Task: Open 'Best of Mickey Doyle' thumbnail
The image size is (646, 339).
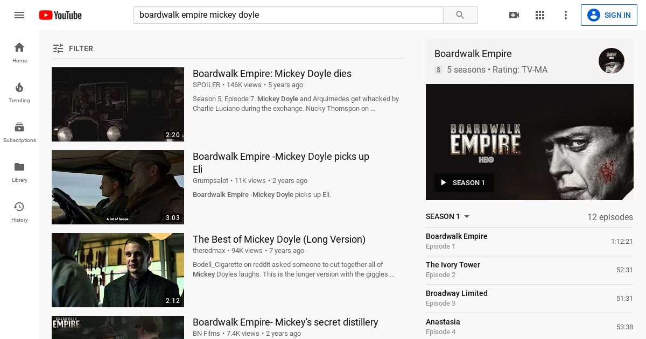Action: click(118, 270)
